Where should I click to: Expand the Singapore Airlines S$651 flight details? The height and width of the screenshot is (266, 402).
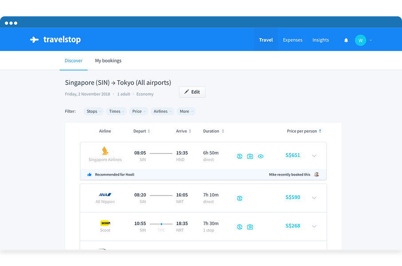point(314,156)
